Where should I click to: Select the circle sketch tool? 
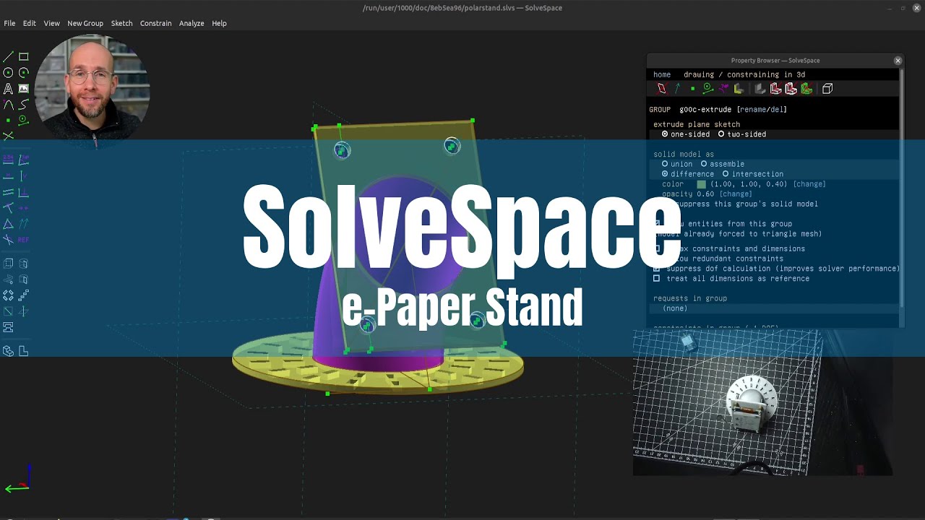coord(8,72)
